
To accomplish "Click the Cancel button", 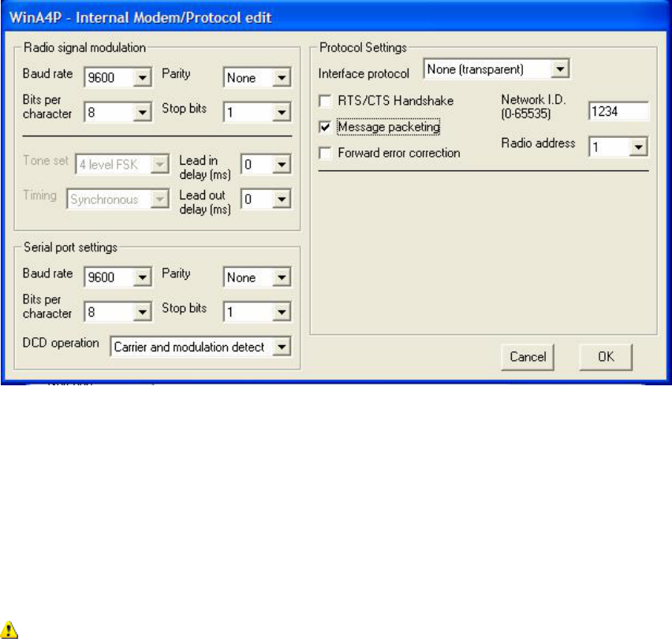I will pyautogui.click(x=527, y=357).
